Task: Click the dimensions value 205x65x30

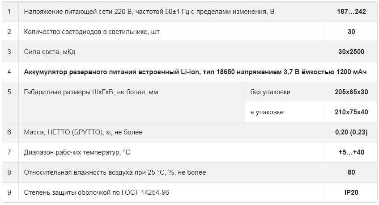Action: click(x=351, y=92)
